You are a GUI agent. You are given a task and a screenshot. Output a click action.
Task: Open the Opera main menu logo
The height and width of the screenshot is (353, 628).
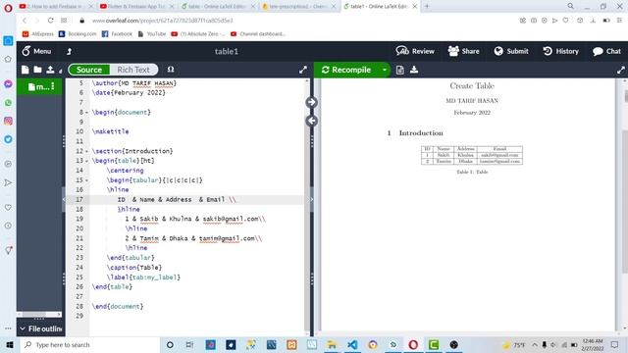click(x=8, y=8)
